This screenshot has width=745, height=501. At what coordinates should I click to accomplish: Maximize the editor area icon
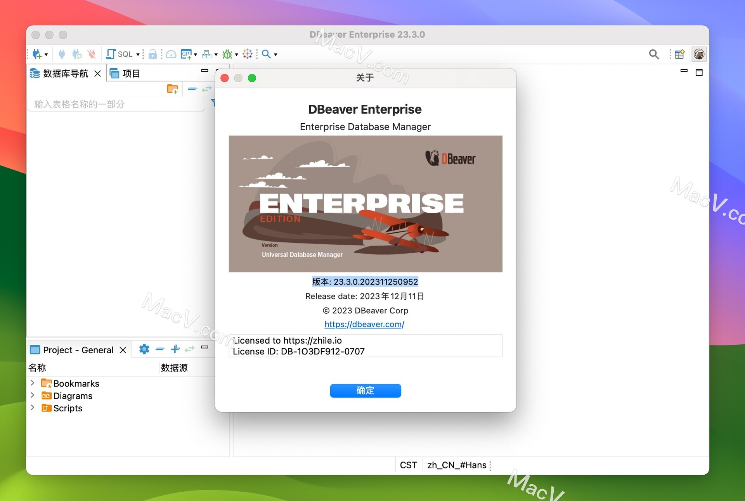tap(699, 73)
